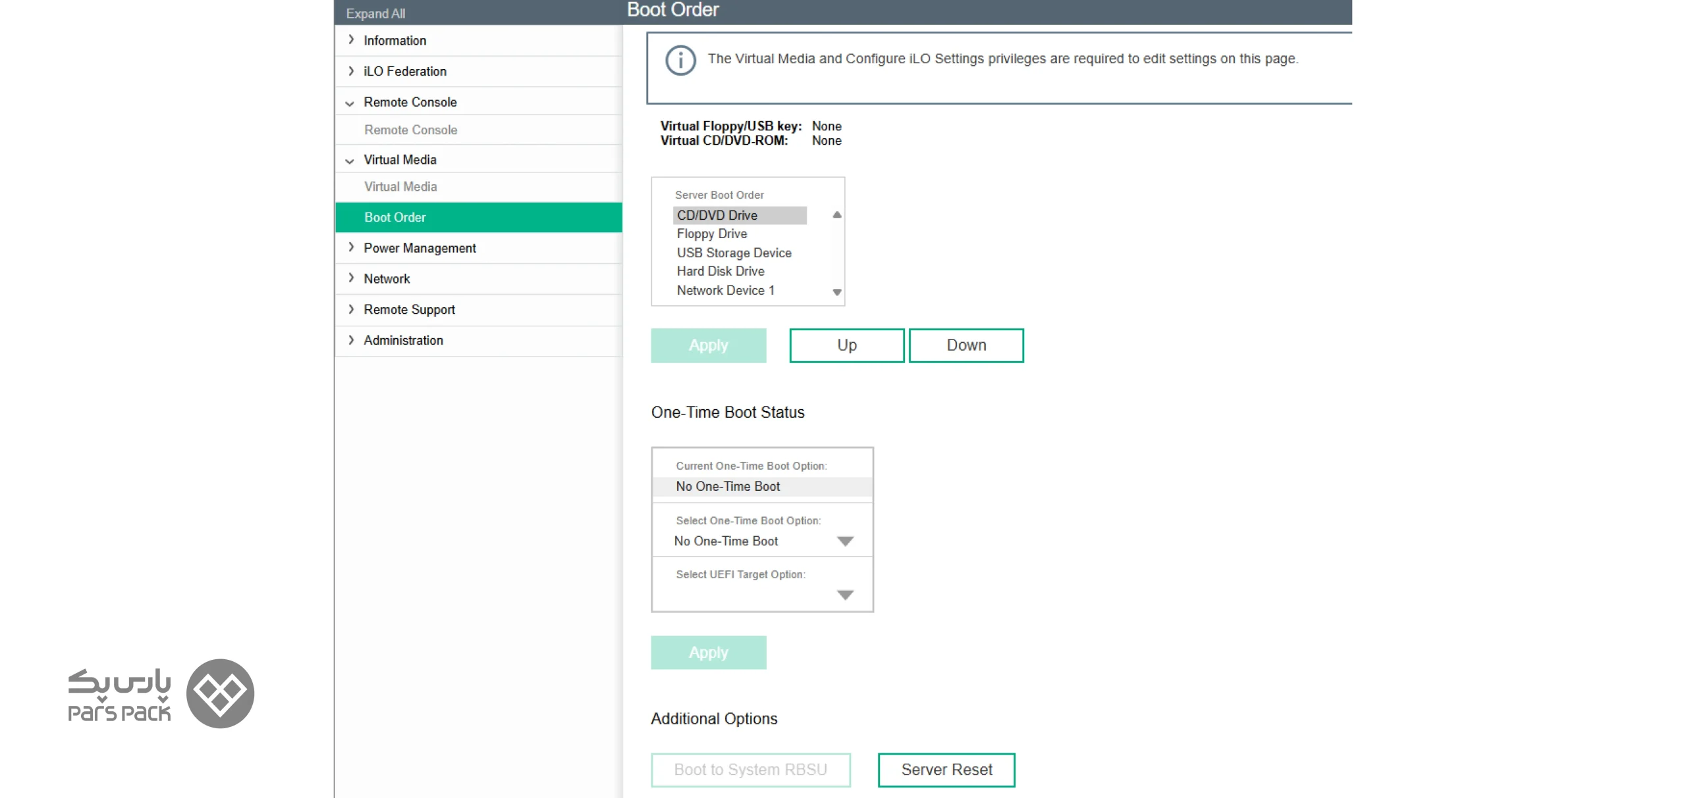Select USB Storage Device in boot list
Screen dimensions: 1686x798
pyautogui.click(x=734, y=253)
